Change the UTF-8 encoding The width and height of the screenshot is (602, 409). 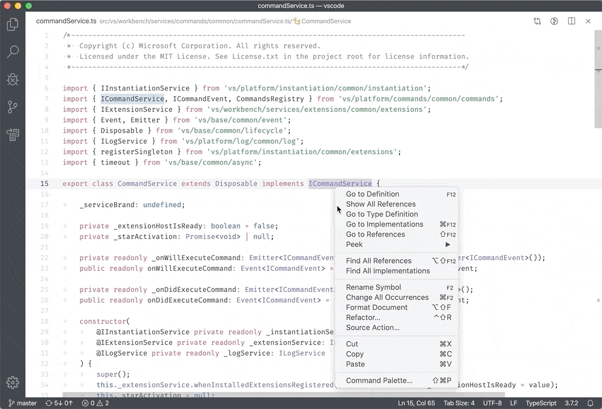[492, 403]
